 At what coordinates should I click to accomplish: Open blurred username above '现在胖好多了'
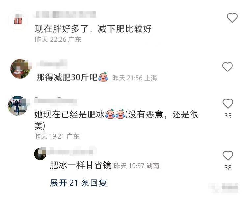tap(65, 14)
